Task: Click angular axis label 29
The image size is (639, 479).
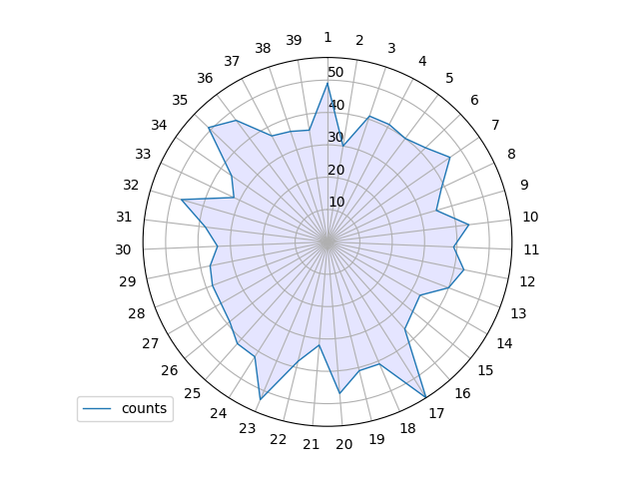Action: pyautogui.click(x=128, y=281)
